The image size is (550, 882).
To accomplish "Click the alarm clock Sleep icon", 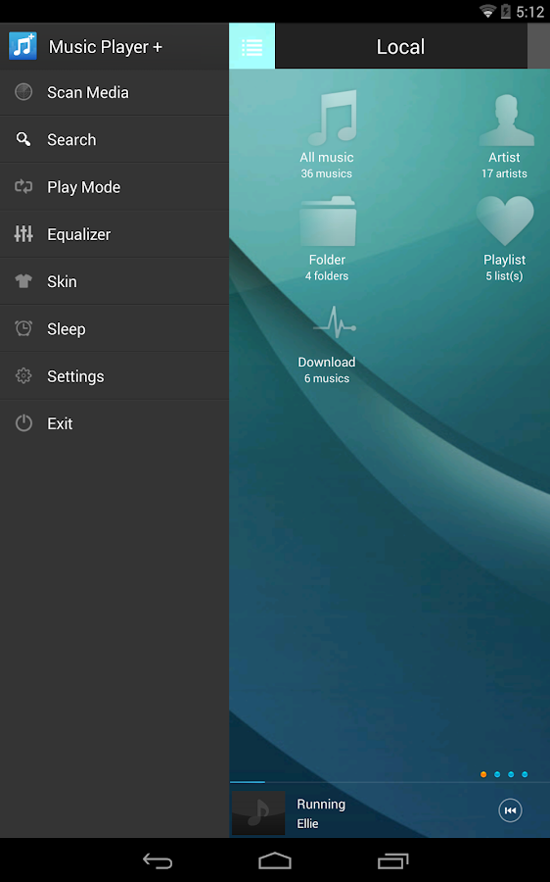I will [23, 328].
